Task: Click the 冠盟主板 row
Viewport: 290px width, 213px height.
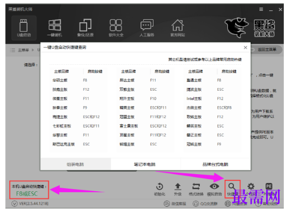Action: (x=145, y=117)
